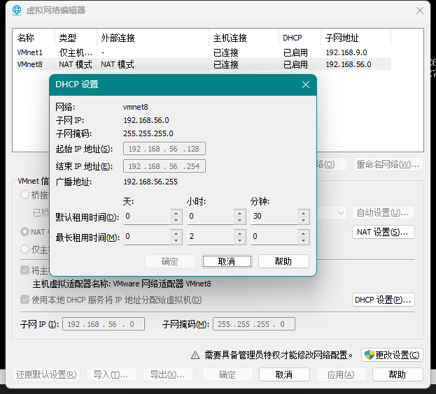Image resolution: width=436 pixels, height=394 pixels.
Task: Click 导出(X)... button
Action: coord(168,374)
